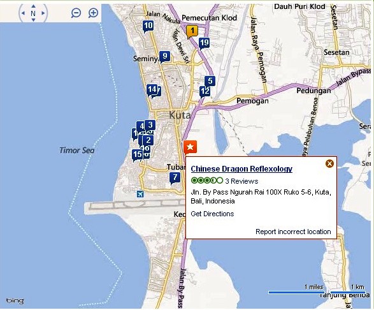Click the Dauh Puri Klod label
This screenshot has height=310, width=374.
pos(299,6)
